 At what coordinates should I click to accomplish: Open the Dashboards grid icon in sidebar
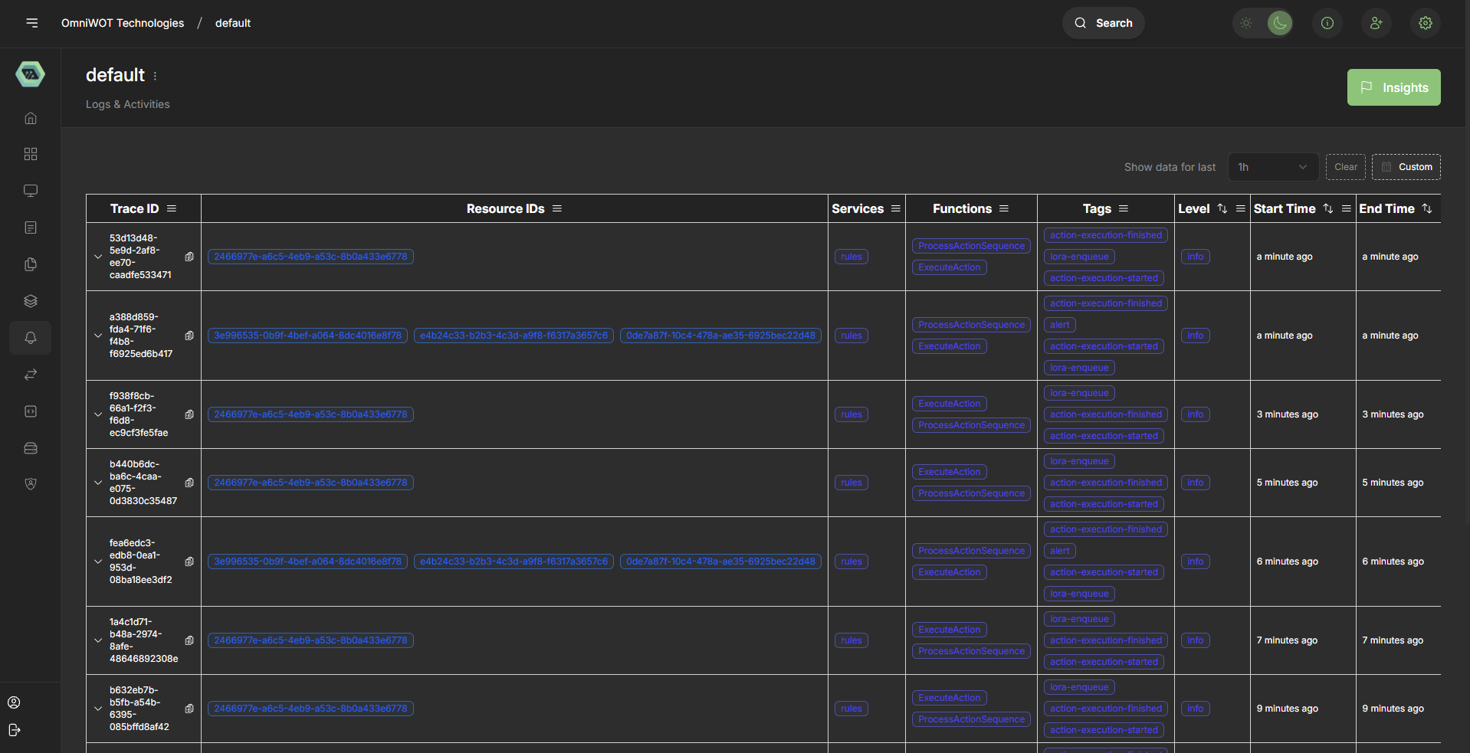[x=31, y=154]
